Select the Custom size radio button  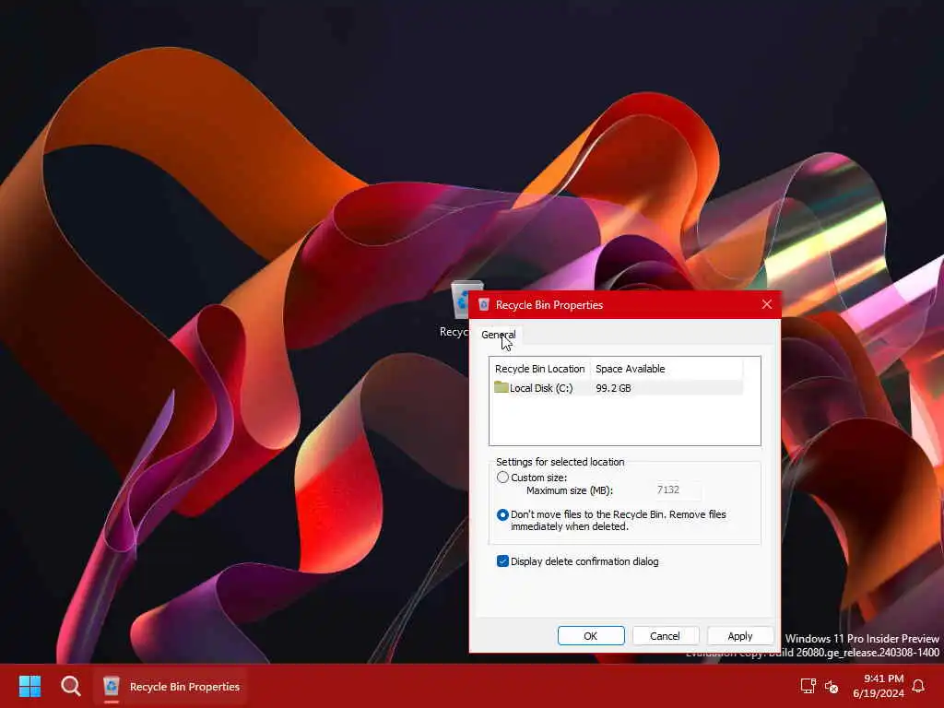502,478
